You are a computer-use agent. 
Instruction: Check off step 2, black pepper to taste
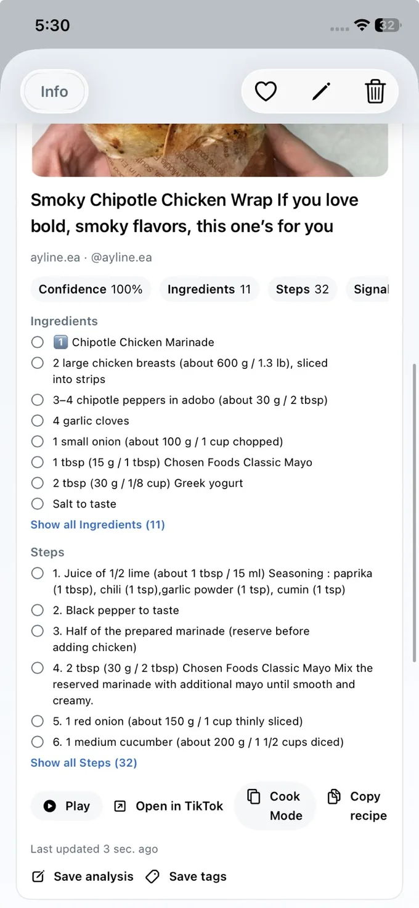click(x=37, y=609)
